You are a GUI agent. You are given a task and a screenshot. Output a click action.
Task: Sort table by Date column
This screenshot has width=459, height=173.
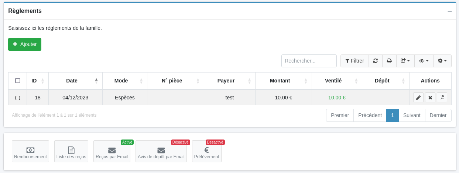coord(72,81)
